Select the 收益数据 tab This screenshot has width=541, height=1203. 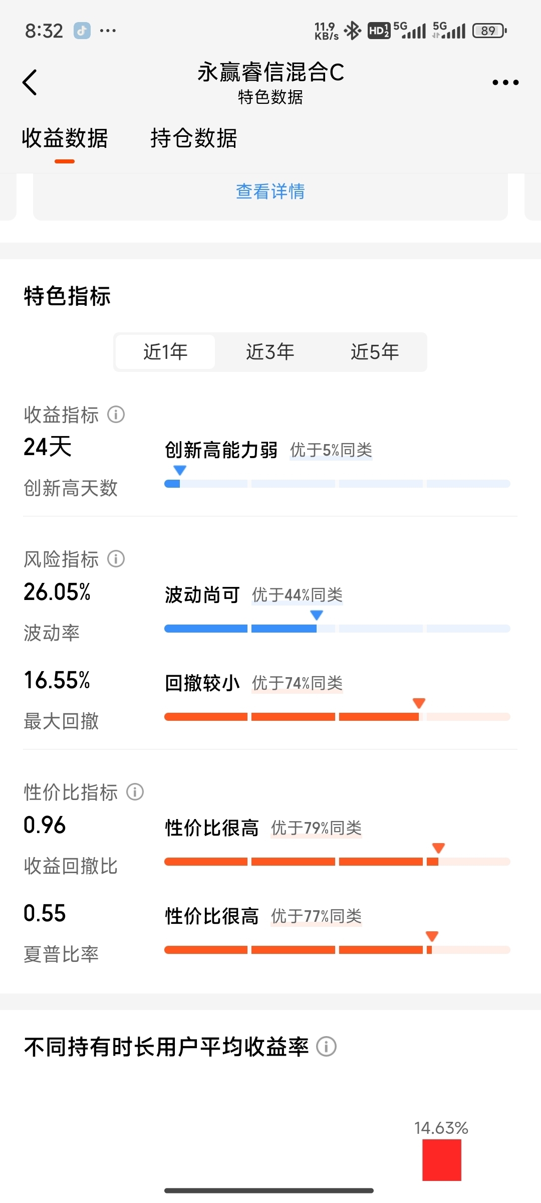click(65, 138)
